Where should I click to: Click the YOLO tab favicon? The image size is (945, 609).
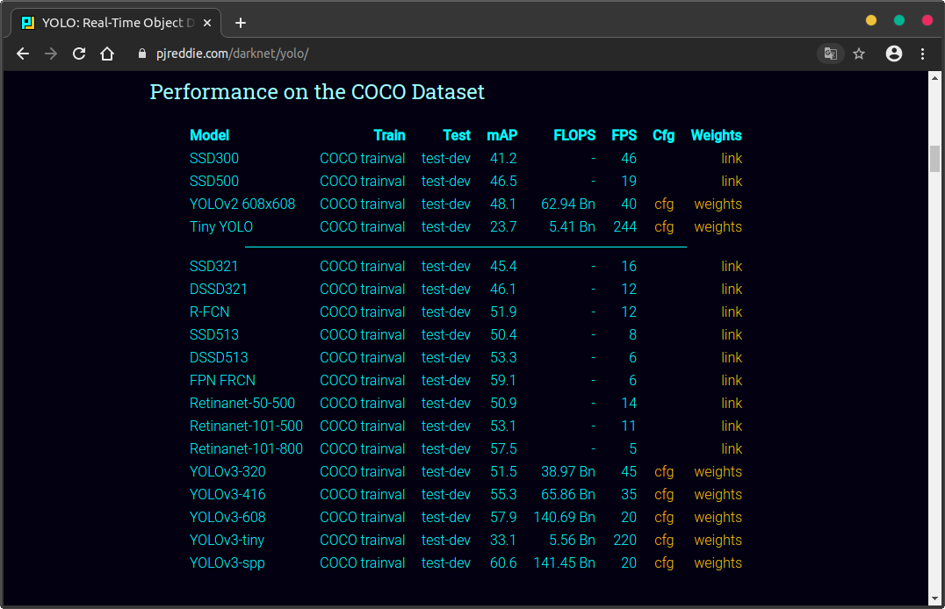(28, 23)
